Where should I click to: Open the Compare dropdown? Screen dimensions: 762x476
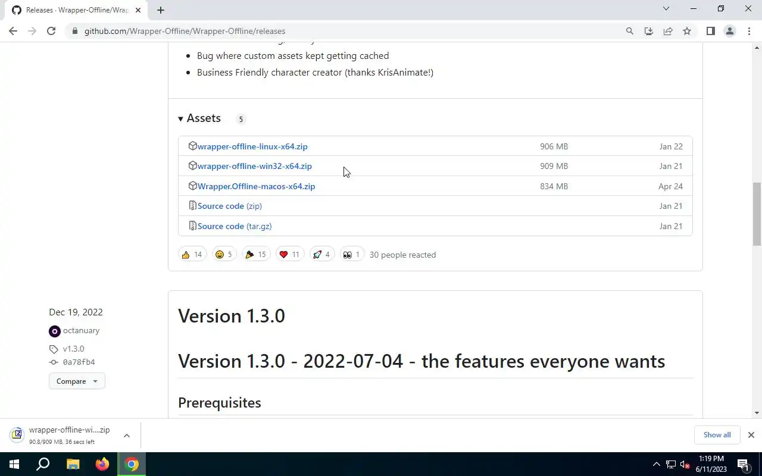coord(77,381)
